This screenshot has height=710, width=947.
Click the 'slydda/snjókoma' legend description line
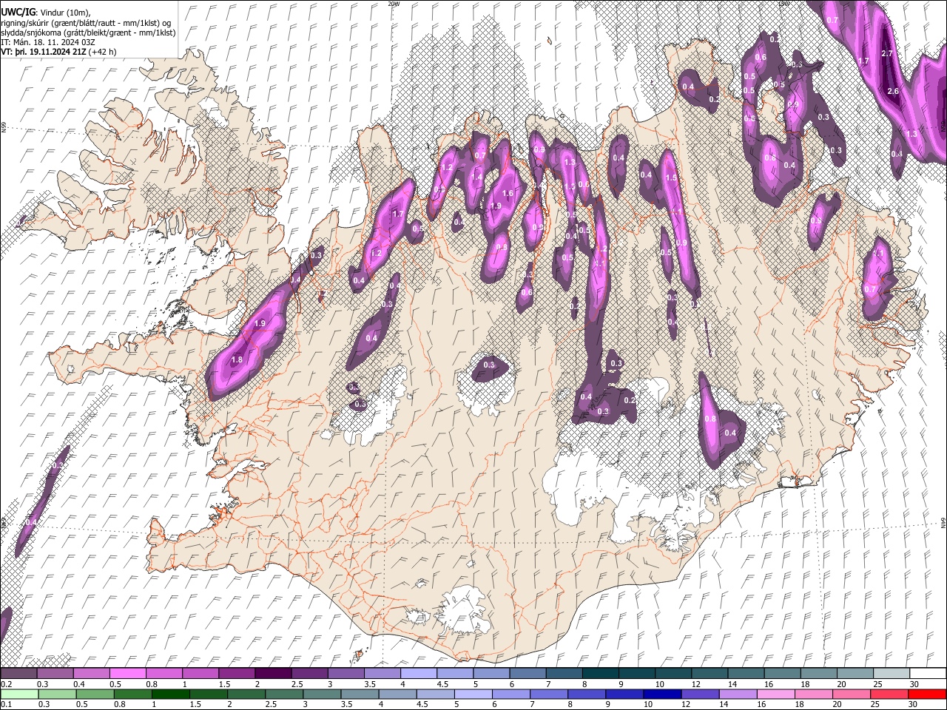pos(88,33)
